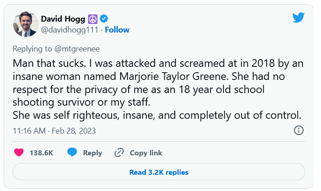Open the tweet info circle icon

pyautogui.click(x=298, y=130)
